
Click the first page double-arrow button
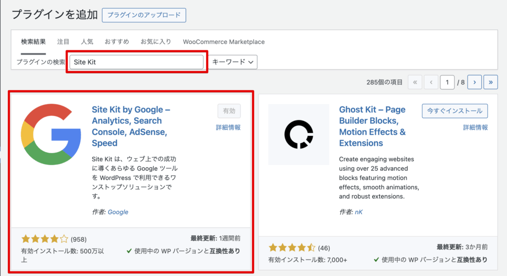[415, 82]
